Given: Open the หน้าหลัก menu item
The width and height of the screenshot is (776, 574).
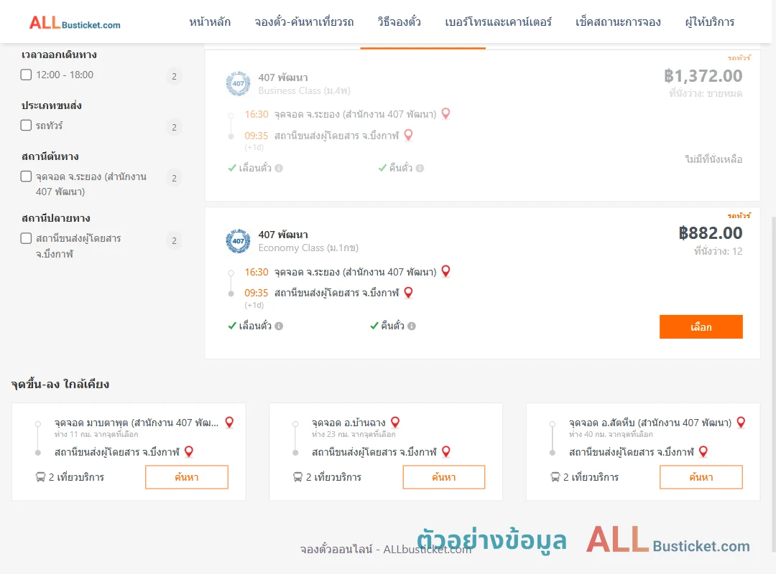Looking at the screenshot, I should 210,22.
